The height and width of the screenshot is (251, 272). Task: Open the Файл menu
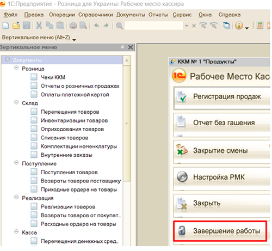(x=10, y=15)
